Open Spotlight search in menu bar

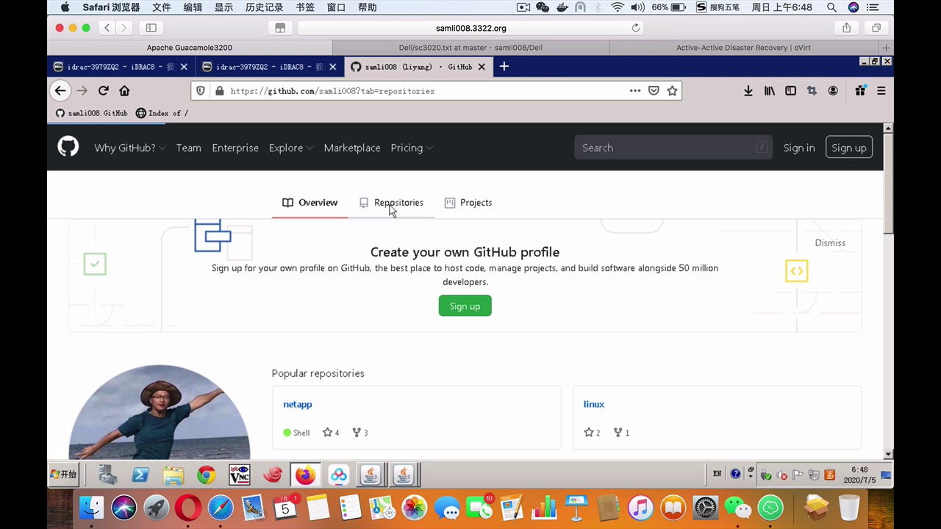click(x=831, y=7)
